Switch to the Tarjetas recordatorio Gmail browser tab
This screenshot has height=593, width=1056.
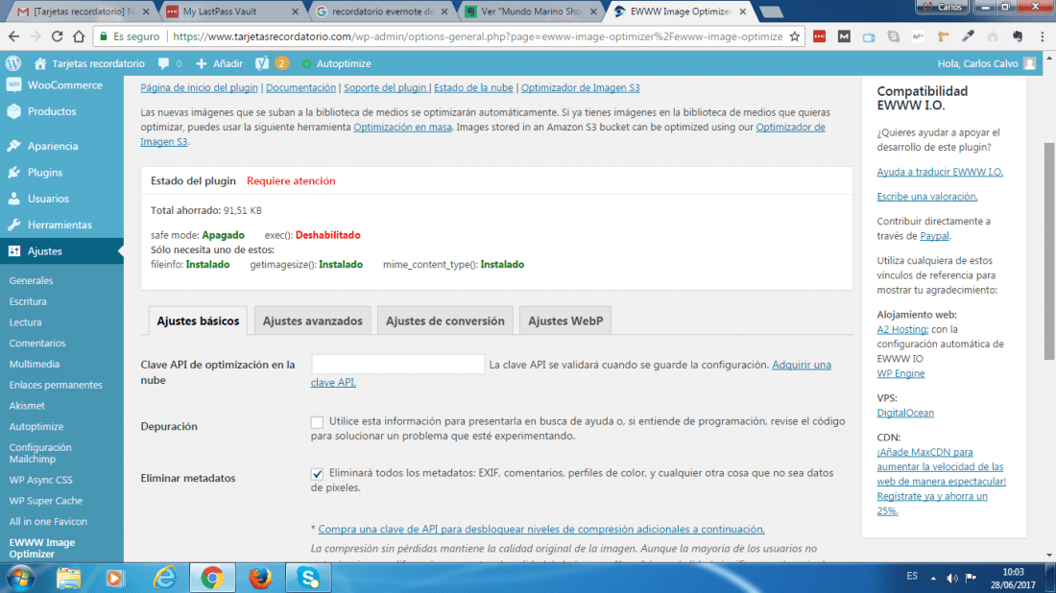(83, 12)
